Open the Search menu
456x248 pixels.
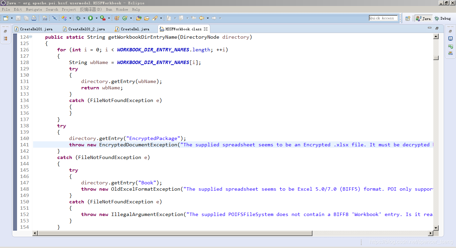coord(52,9)
